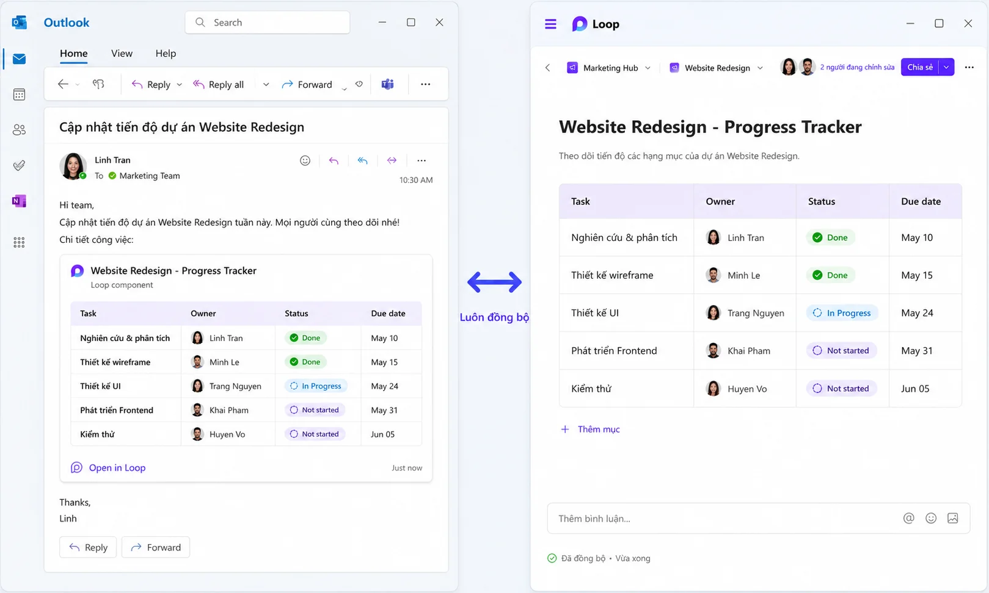The height and width of the screenshot is (593, 989).
Task: Expand the Forward dropdown arrow in toolbar
Action: pyautogui.click(x=344, y=89)
